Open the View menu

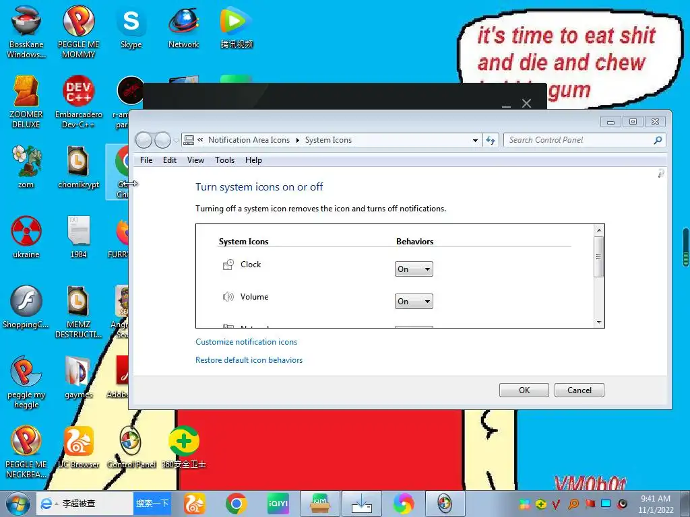[195, 160]
